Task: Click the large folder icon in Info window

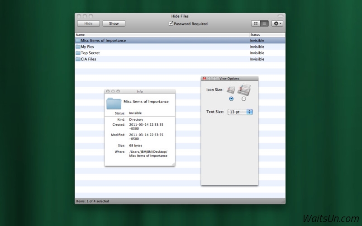Action: tap(114, 103)
